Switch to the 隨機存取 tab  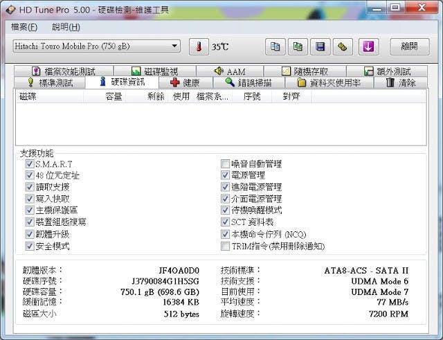click(305, 71)
